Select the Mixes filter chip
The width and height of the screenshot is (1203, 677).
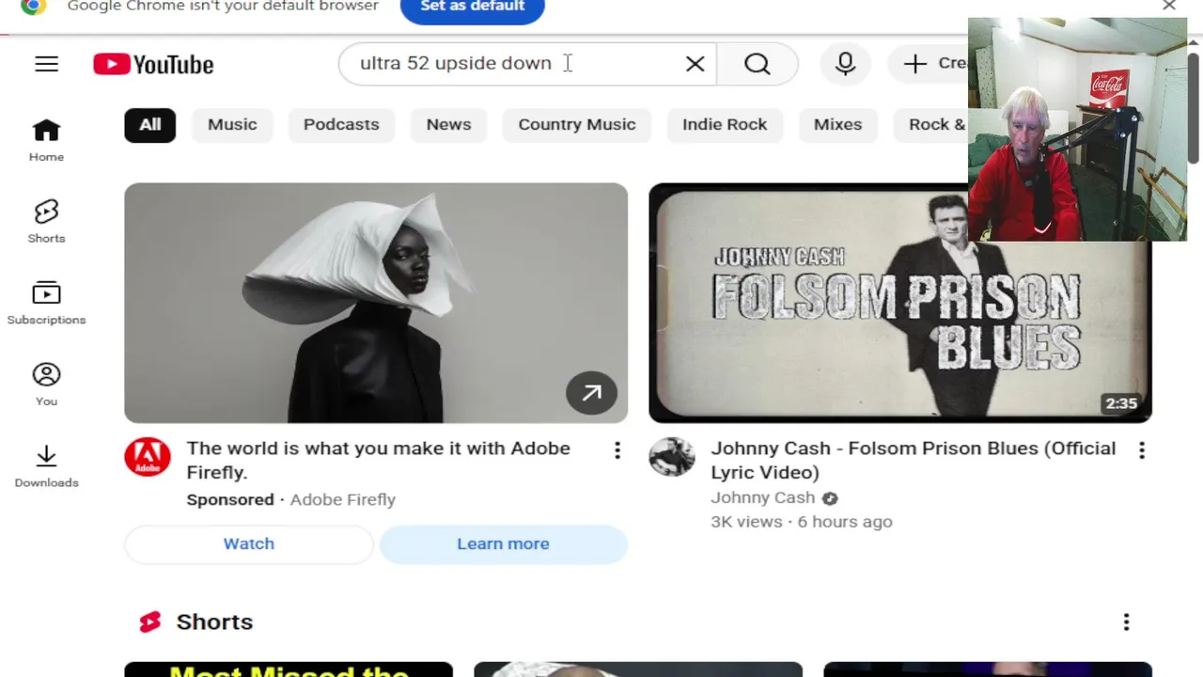tap(837, 124)
